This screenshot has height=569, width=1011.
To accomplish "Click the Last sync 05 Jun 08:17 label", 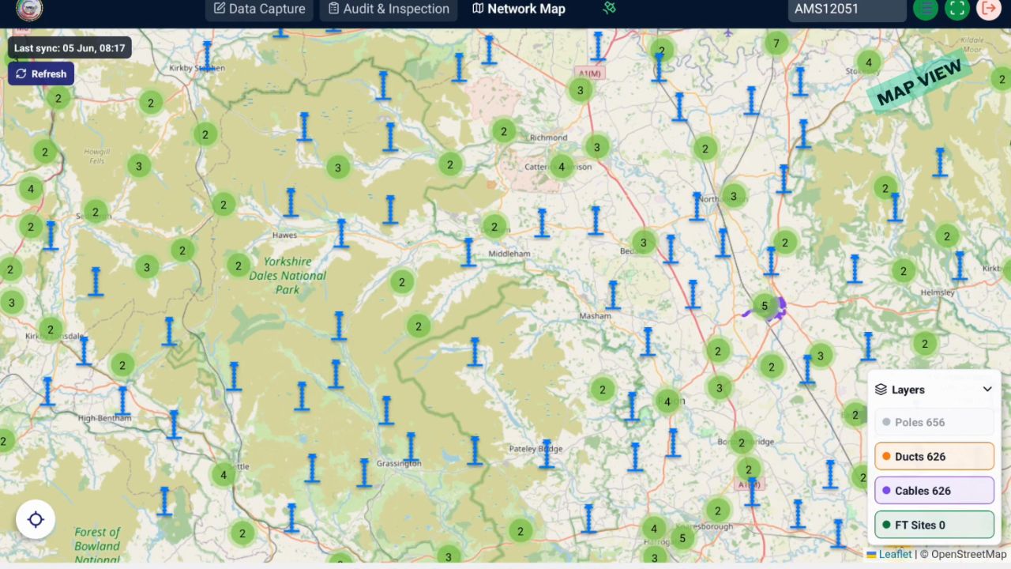I will [70, 48].
